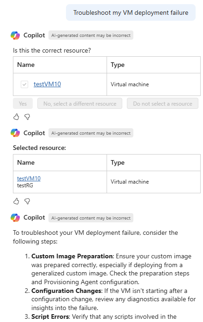Give thumbs up to the resource confirmation message
The width and height of the screenshot is (203, 322).
pos(16,117)
